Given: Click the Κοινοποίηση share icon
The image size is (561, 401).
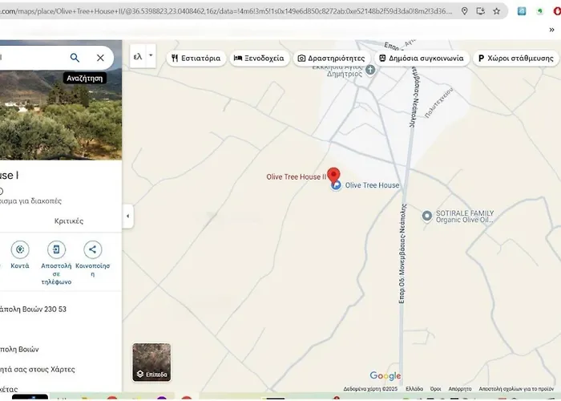Looking at the screenshot, I should point(93,249).
